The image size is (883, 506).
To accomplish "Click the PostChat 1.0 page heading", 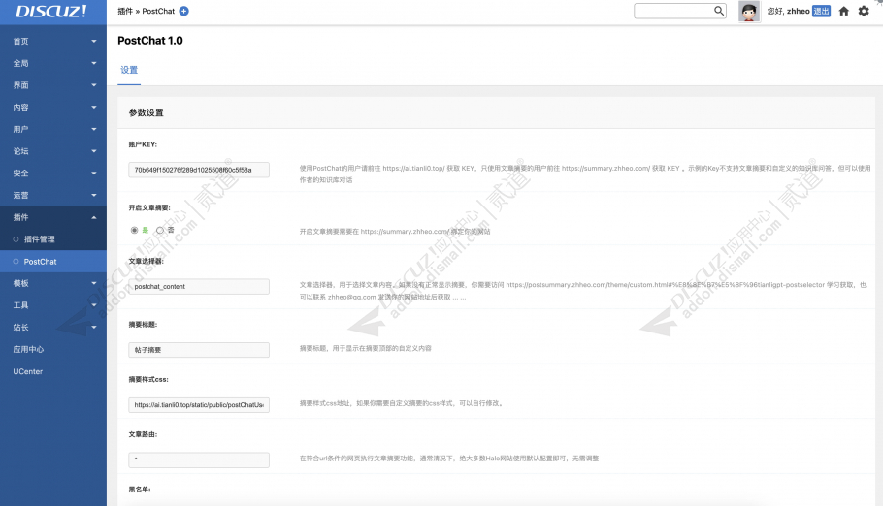I will click(150, 41).
